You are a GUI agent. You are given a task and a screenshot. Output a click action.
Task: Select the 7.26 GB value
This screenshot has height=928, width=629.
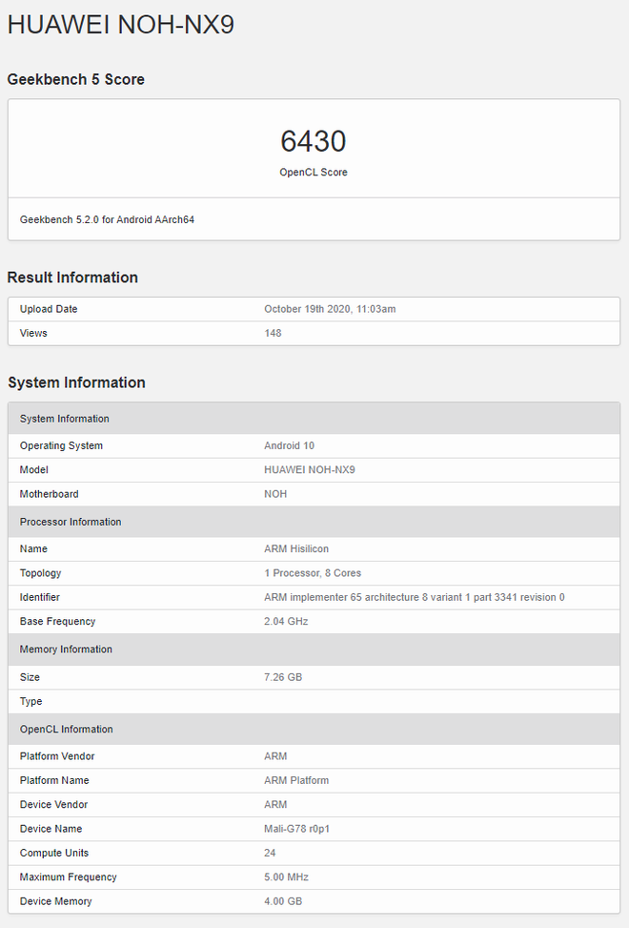283,678
